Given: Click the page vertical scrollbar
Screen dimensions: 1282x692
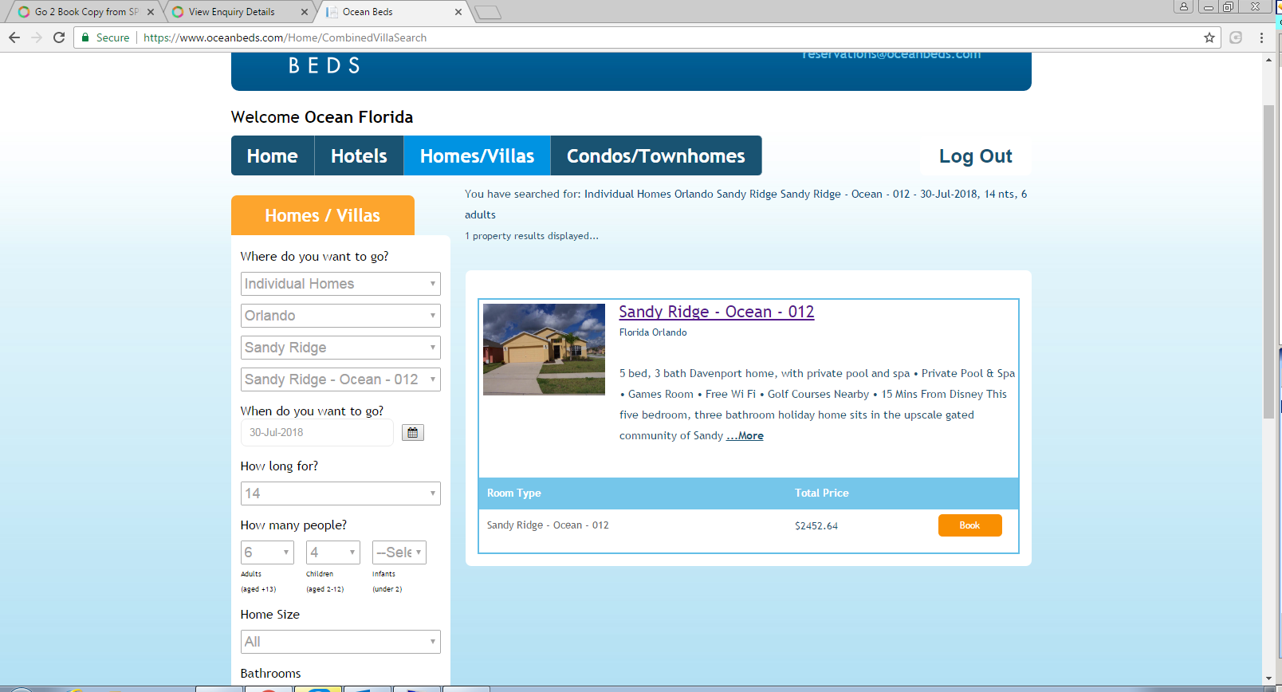Looking at the screenshot, I should click(1268, 261).
